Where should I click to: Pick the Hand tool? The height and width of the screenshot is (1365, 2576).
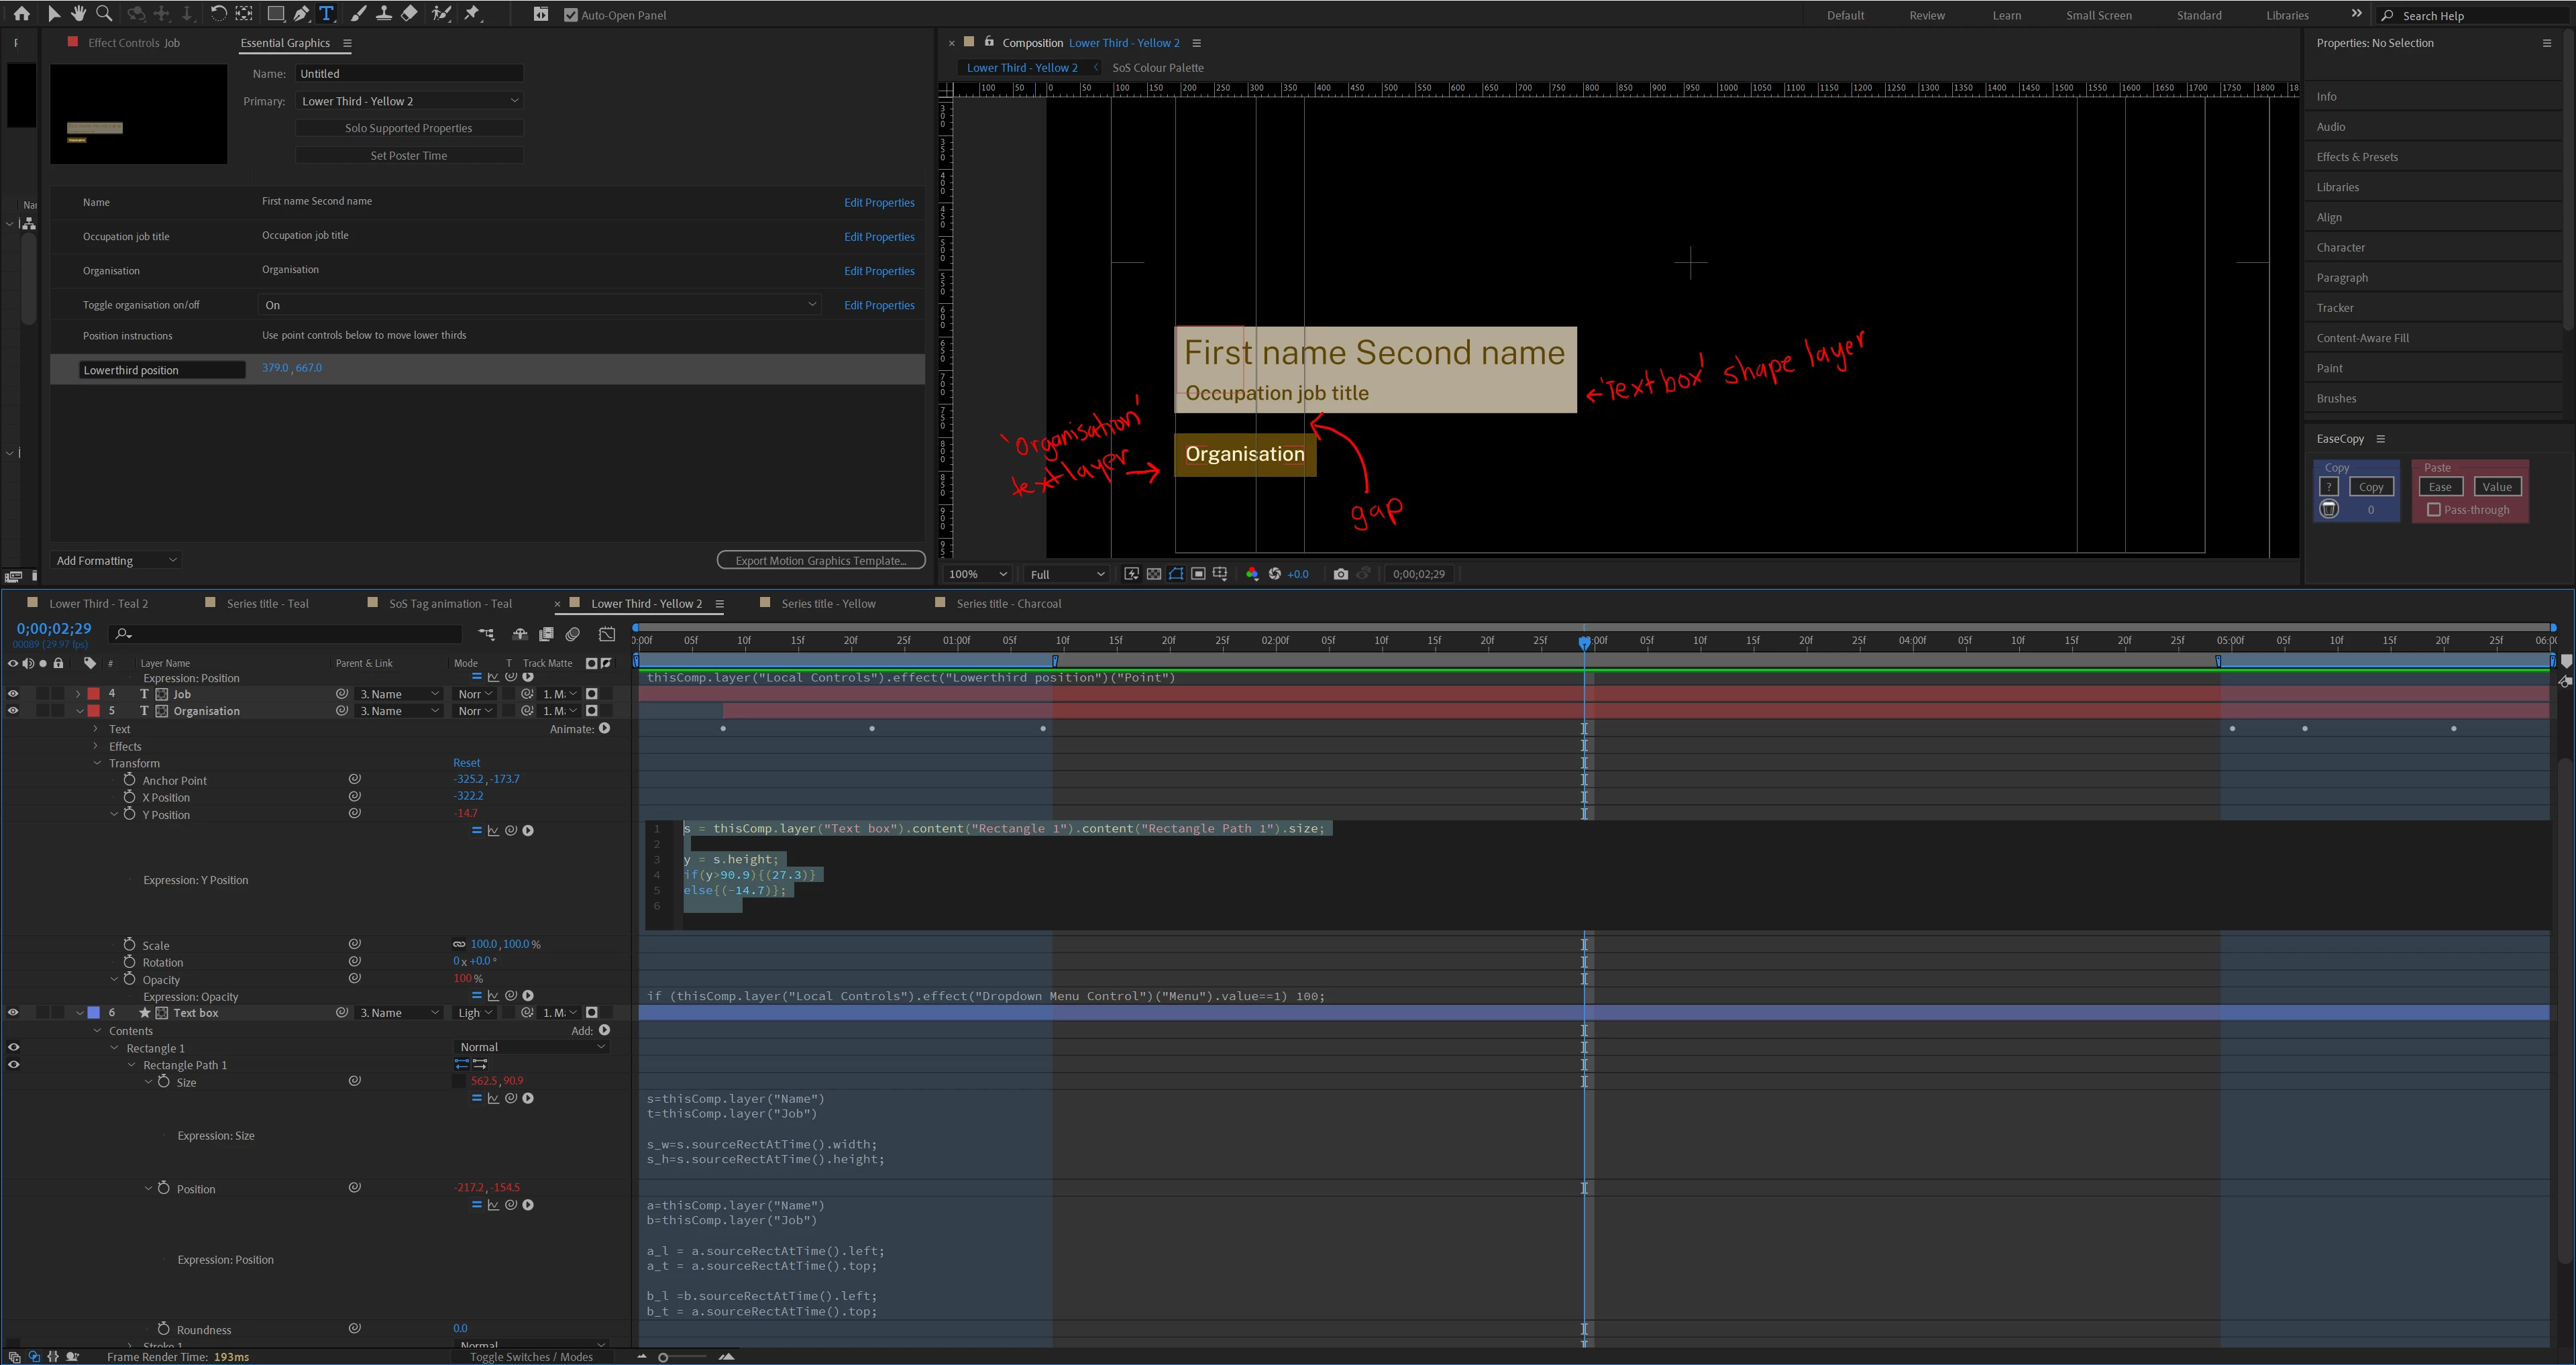78,14
